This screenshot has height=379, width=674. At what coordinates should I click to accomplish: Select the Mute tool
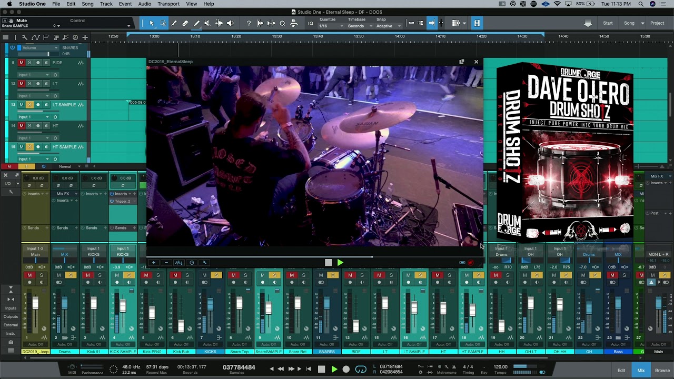pyautogui.click(x=207, y=23)
